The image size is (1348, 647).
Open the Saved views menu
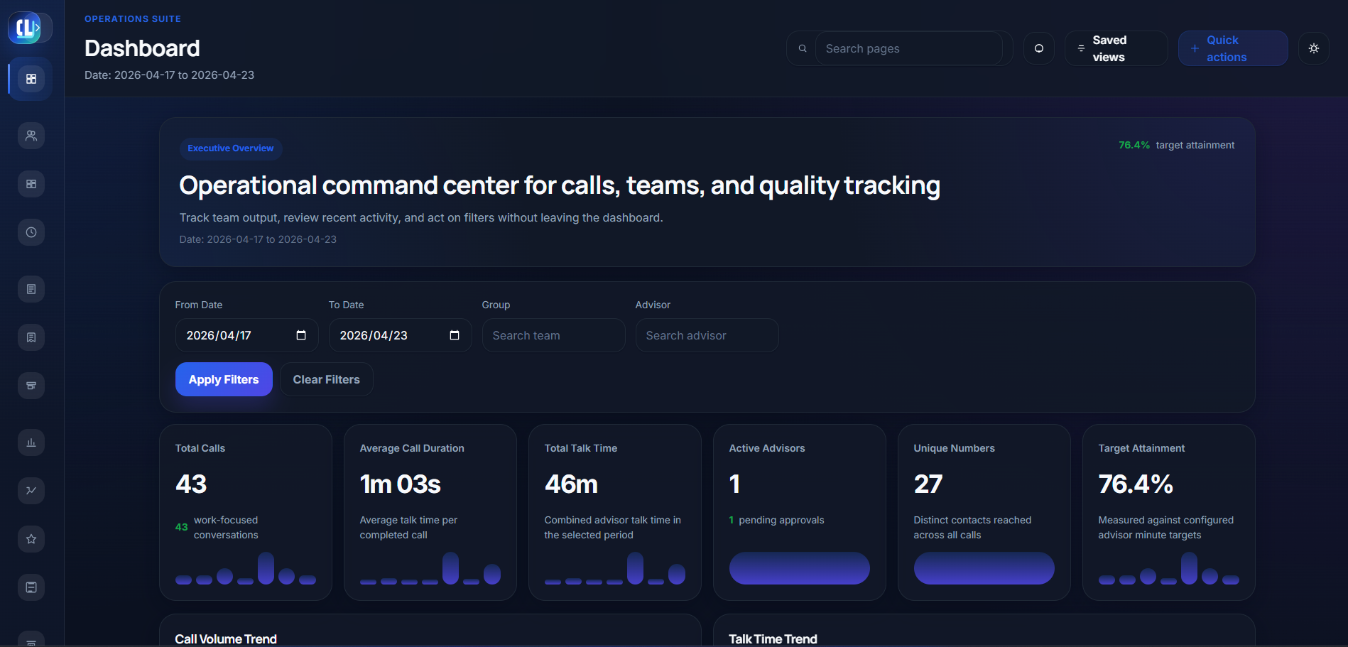[1116, 48]
